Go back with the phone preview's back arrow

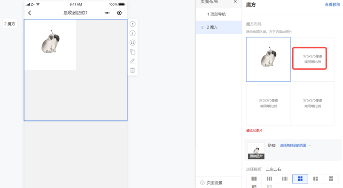(x=30, y=13)
